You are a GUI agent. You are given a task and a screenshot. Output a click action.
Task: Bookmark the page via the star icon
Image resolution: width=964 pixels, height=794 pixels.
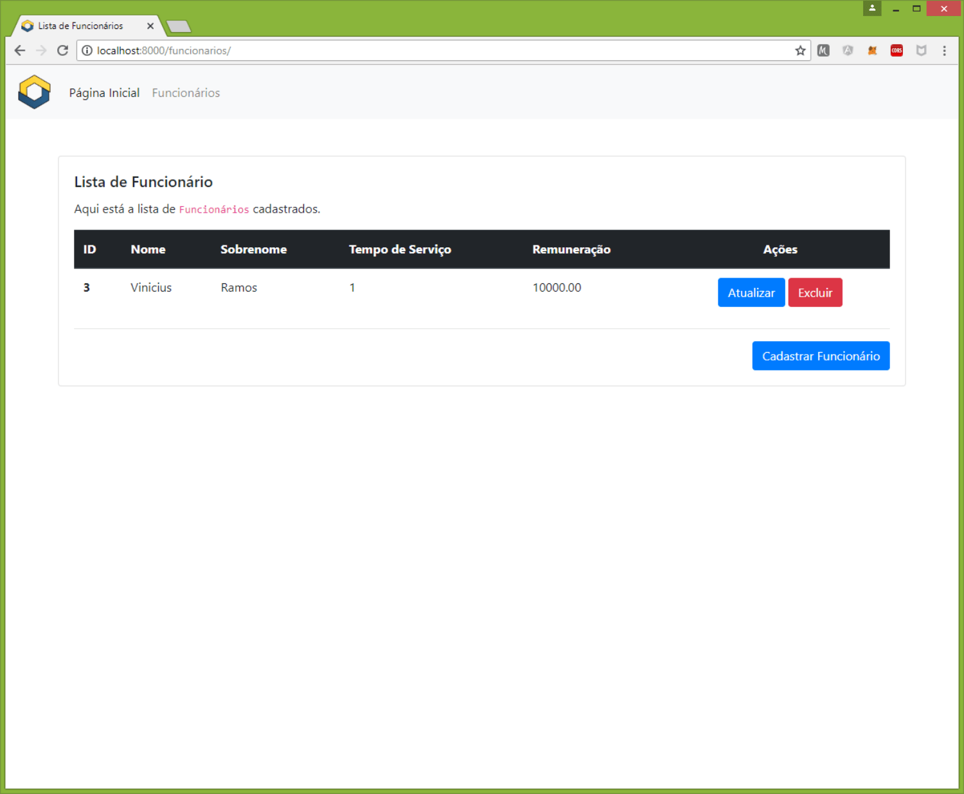click(x=800, y=50)
